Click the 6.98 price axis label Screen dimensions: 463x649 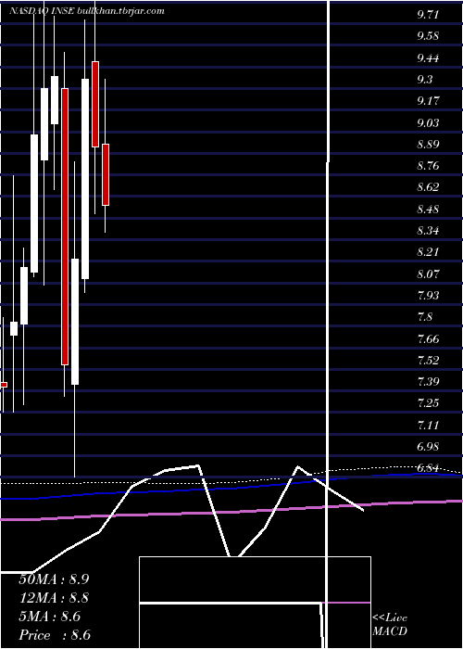pyautogui.click(x=428, y=447)
